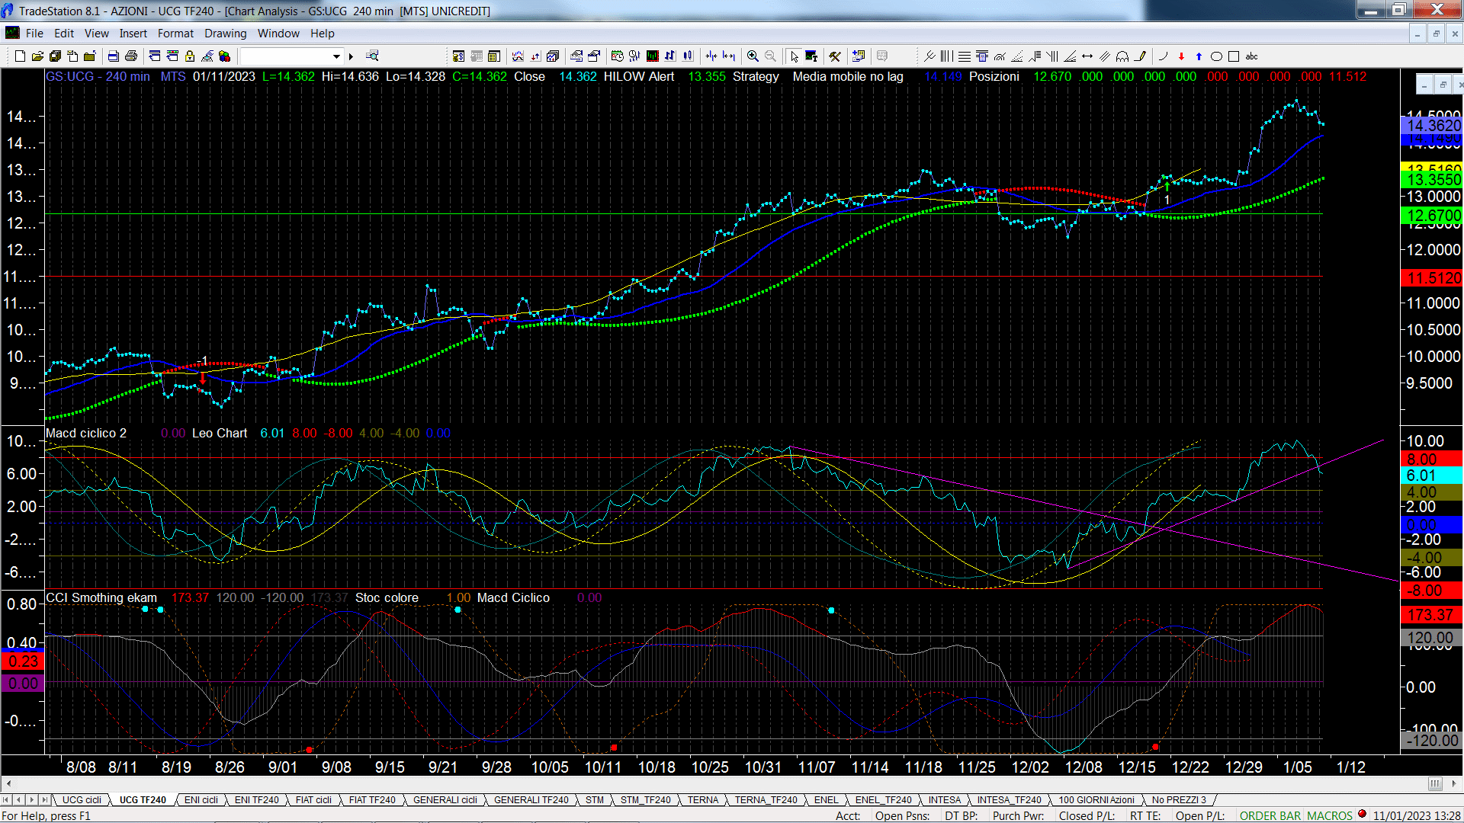Open the Window menu
The image size is (1464, 823).
[x=278, y=34]
